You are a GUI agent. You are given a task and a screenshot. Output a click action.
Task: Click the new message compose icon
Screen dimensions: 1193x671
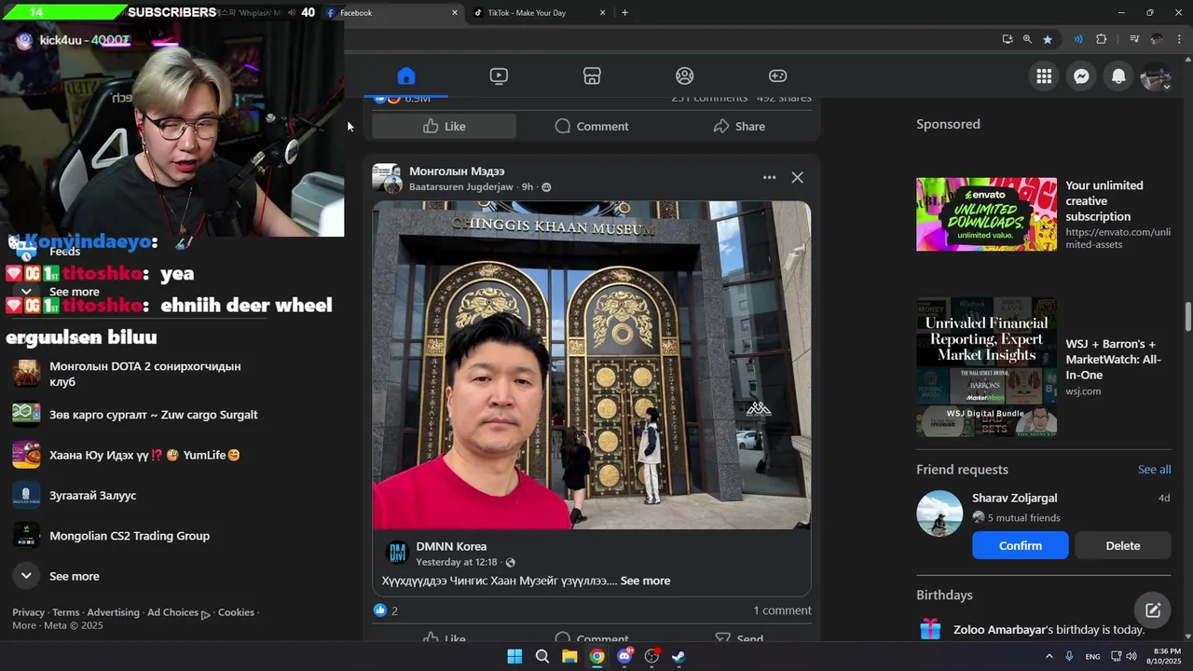click(x=1153, y=610)
